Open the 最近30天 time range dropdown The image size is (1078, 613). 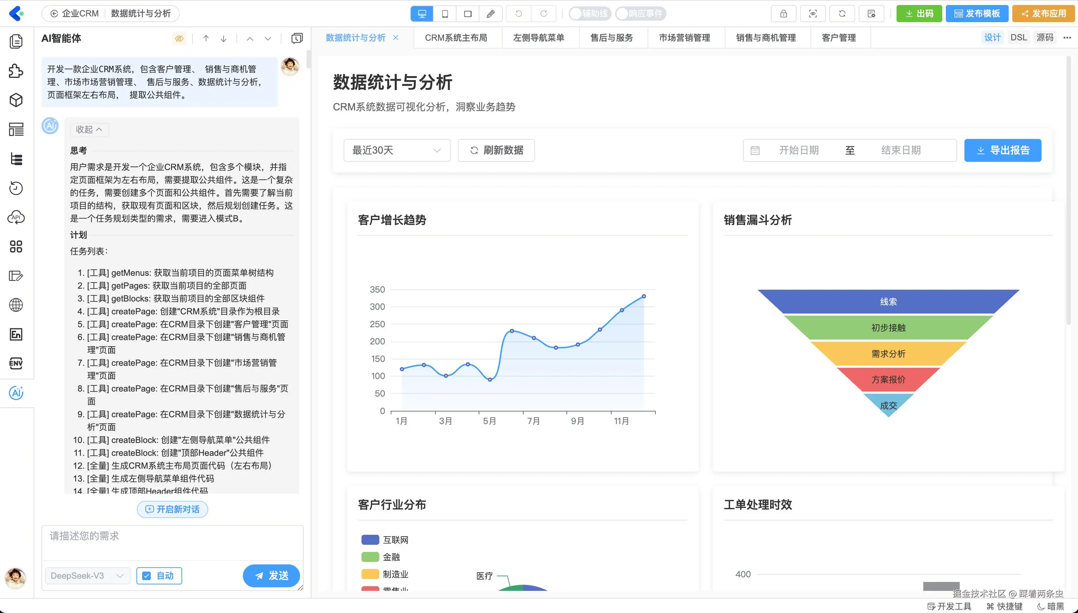point(396,150)
